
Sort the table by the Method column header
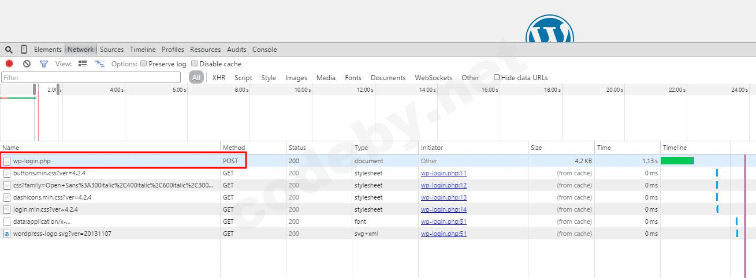pos(234,148)
